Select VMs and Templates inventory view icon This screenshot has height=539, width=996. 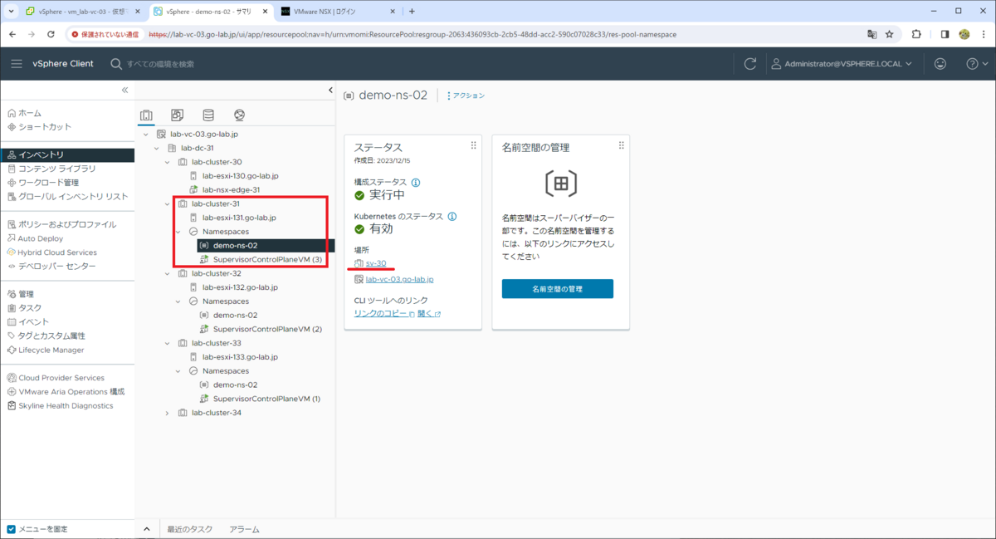pos(177,115)
